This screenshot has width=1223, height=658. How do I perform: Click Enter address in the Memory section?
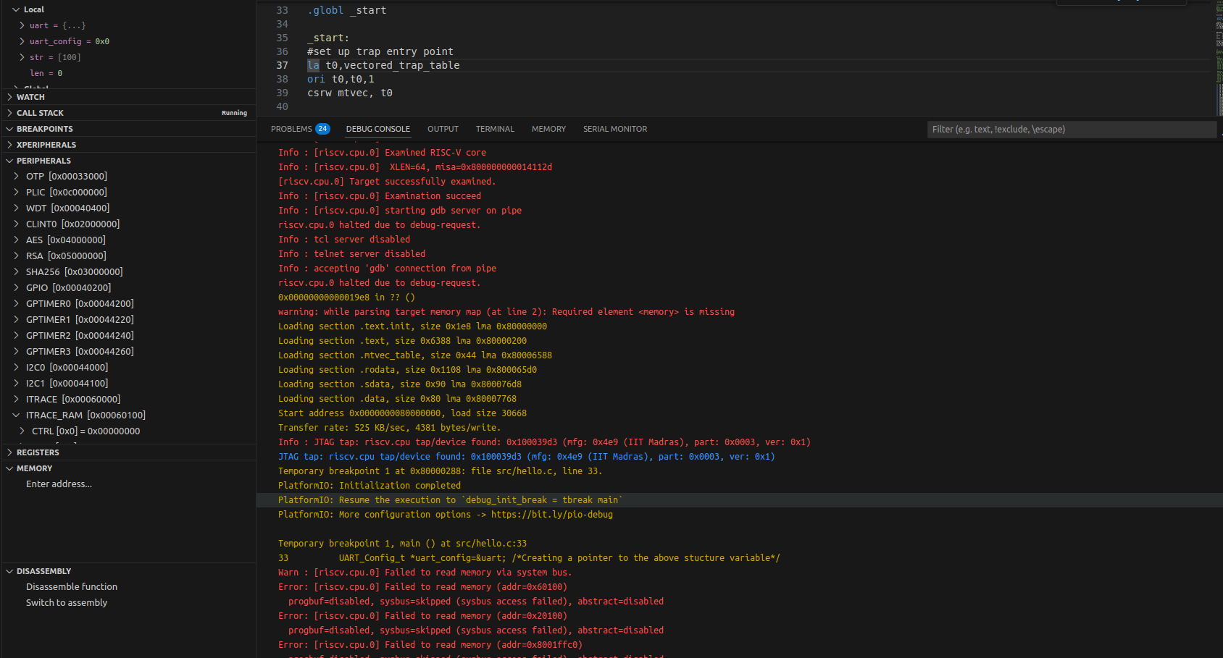pyautogui.click(x=59, y=484)
